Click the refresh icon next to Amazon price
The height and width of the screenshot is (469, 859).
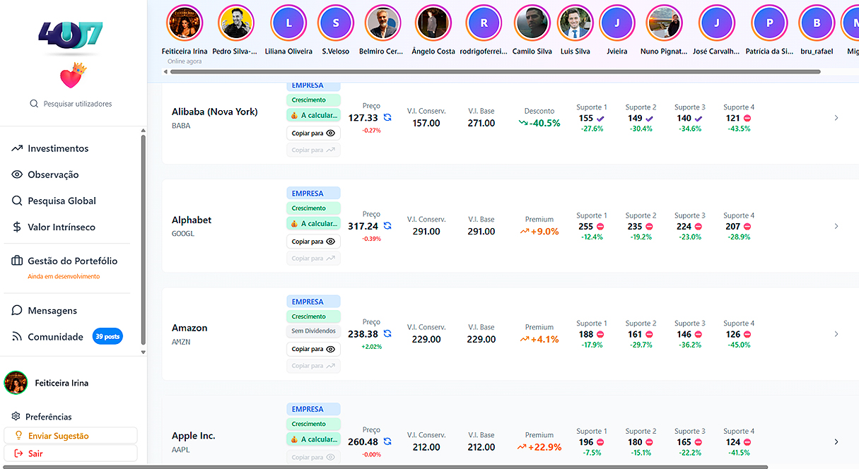(387, 334)
